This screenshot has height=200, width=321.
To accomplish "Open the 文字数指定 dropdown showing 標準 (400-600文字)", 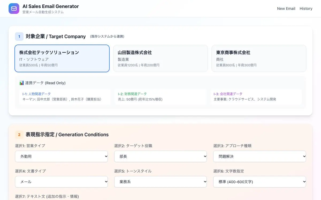I will pyautogui.click(x=259, y=182).
